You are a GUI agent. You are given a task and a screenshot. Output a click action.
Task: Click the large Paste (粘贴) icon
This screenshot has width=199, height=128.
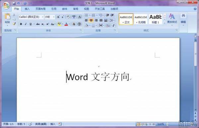pos(8,17)
